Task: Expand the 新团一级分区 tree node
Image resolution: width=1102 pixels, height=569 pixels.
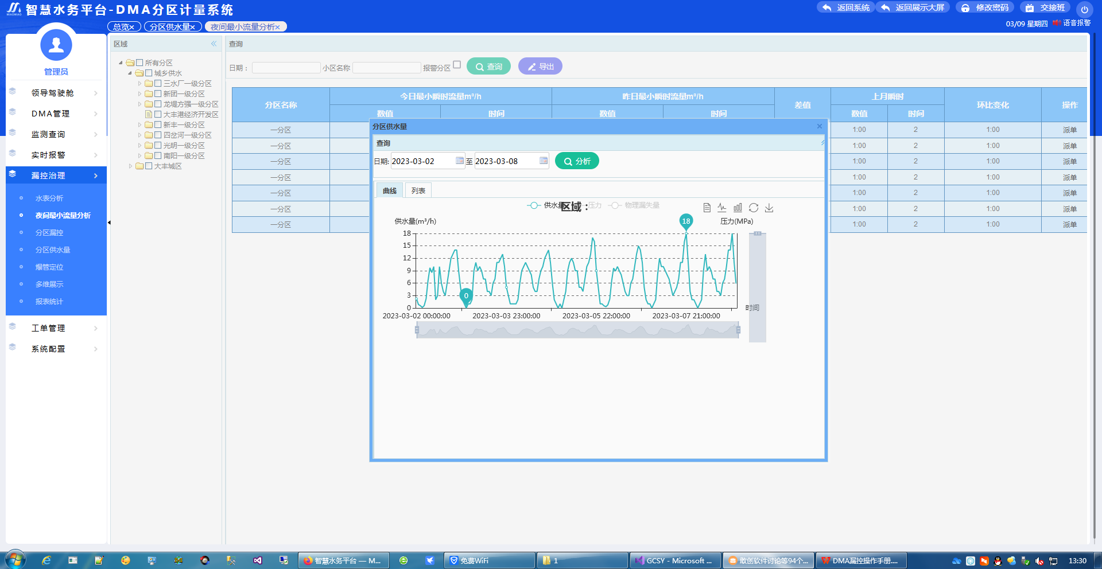Action: coord(139,94)
